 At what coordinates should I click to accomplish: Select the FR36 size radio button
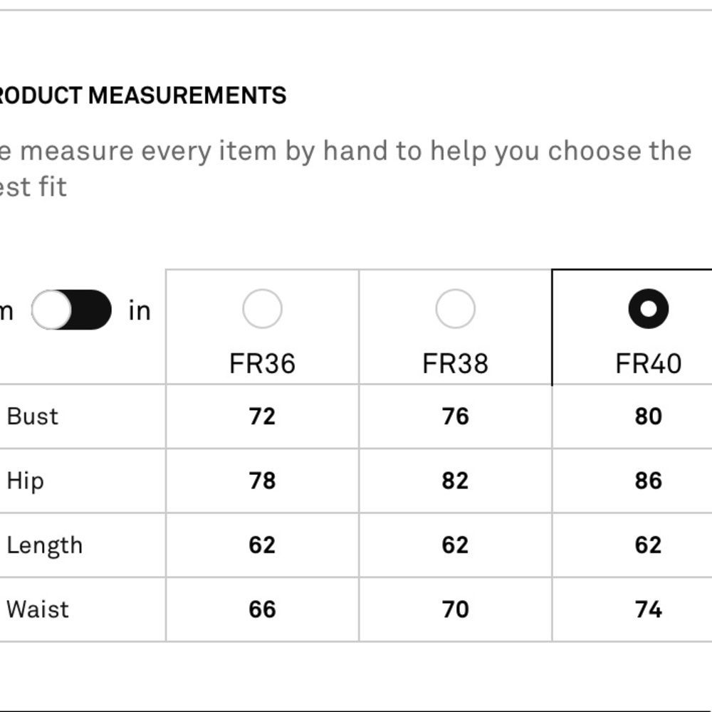[262, 309]
